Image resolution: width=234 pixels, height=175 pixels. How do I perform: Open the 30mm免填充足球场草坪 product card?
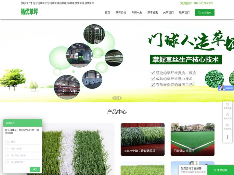[x=143, y=139]
